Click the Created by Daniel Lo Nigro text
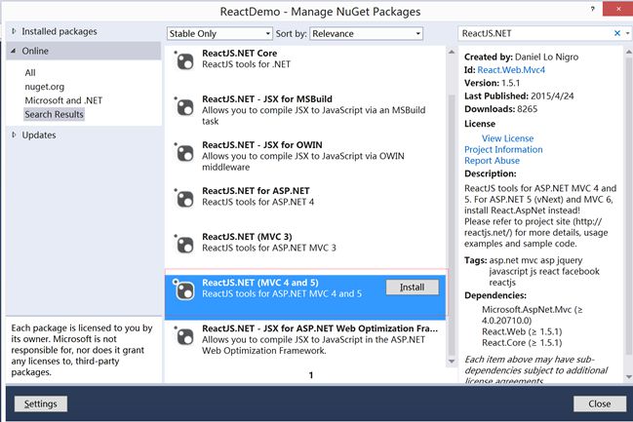633x422 pixels. (521, 57)
